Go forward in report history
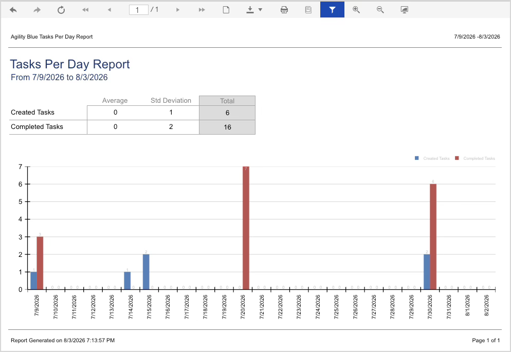 (37, 10)
